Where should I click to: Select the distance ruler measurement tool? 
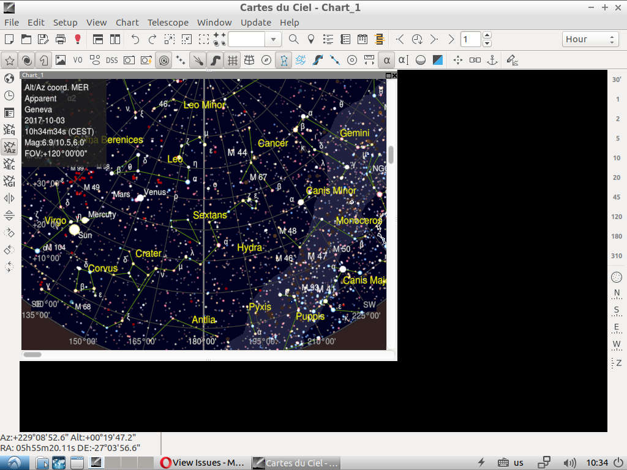(x=369, y=61)
